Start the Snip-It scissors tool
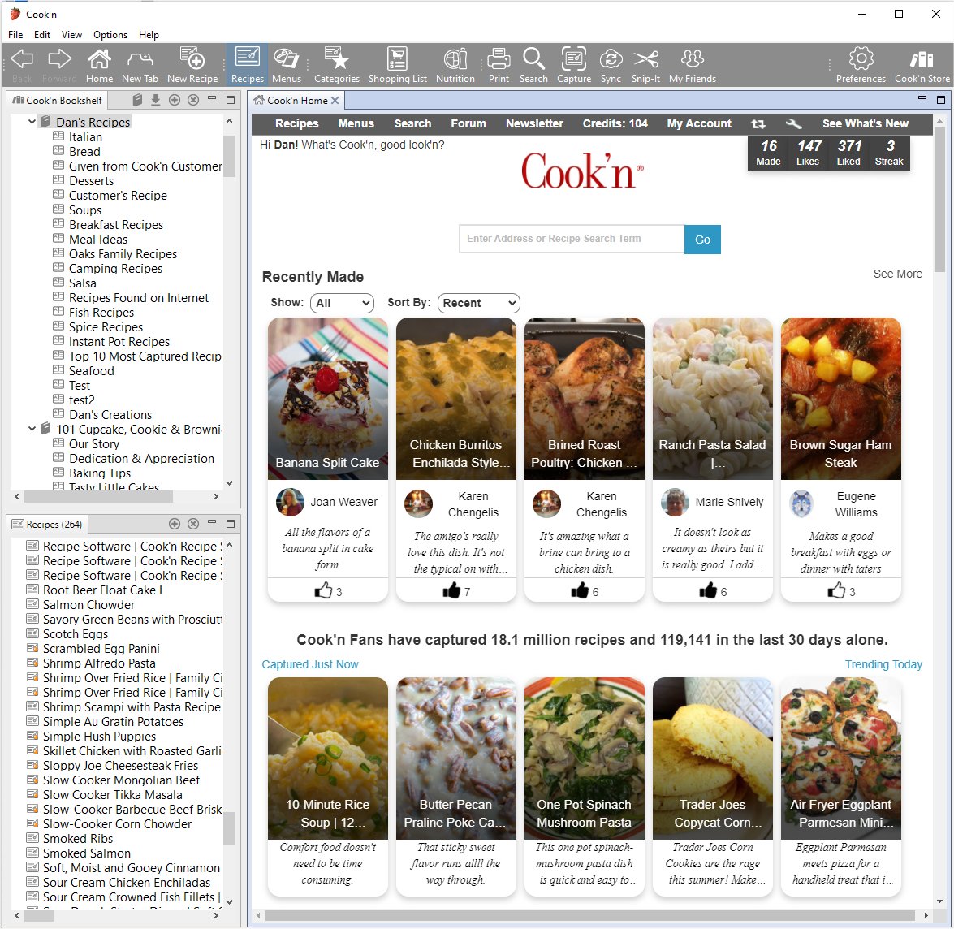954x929 pixels. (645, 64)
